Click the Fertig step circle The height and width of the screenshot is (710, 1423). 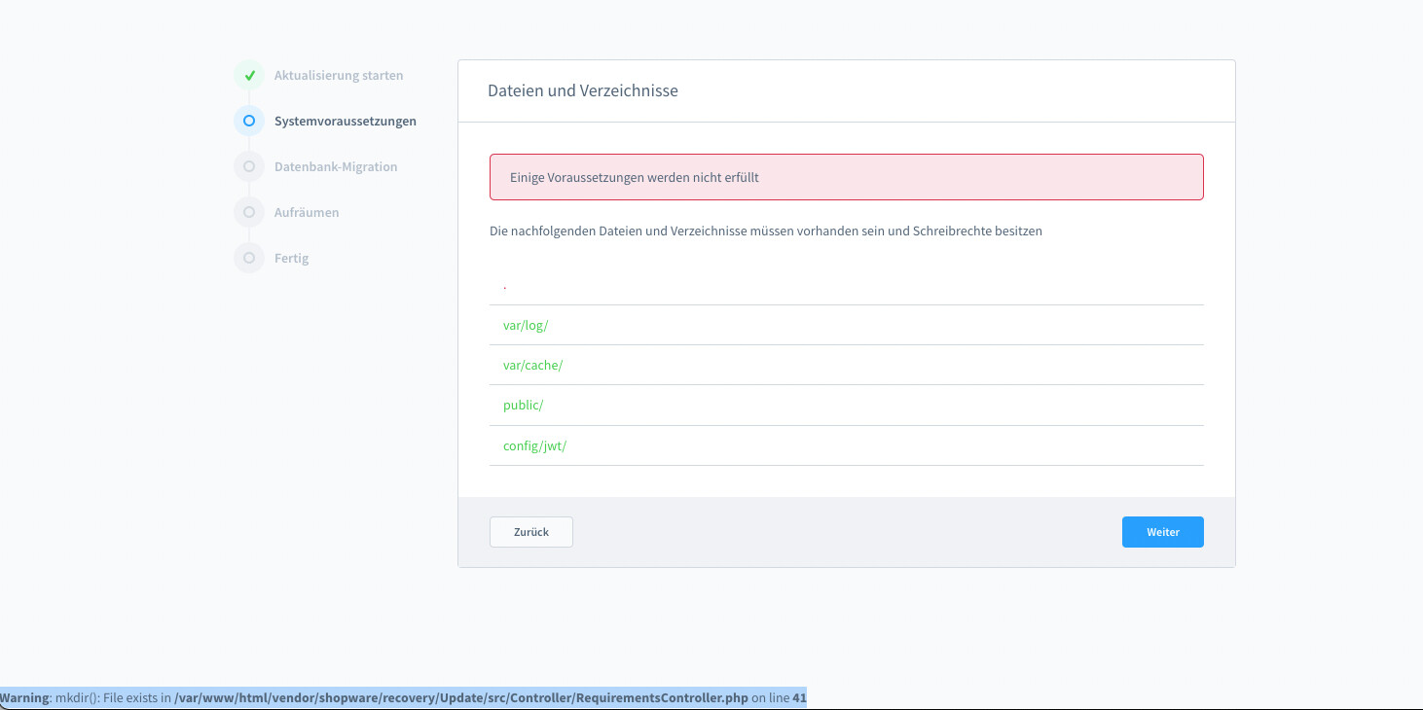tap(249, 258)
